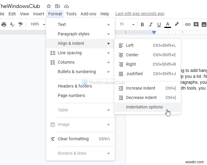The width and height of the screenshot is (207, 165).
Task: Expand the Text submenu arrow
Action: pyautogui.click(x=109, y=25)
